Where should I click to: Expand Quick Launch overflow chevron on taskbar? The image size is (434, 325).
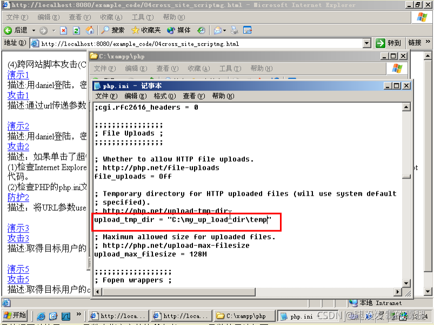tap(79, 314)
